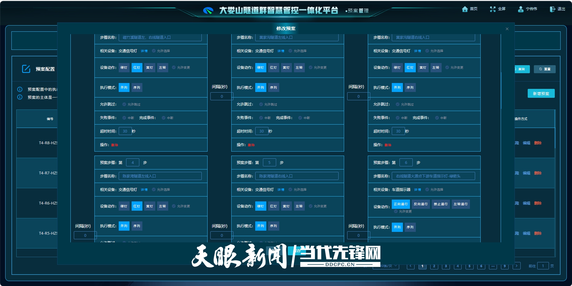Jump to page 9 in pagination

pos(505,266)
